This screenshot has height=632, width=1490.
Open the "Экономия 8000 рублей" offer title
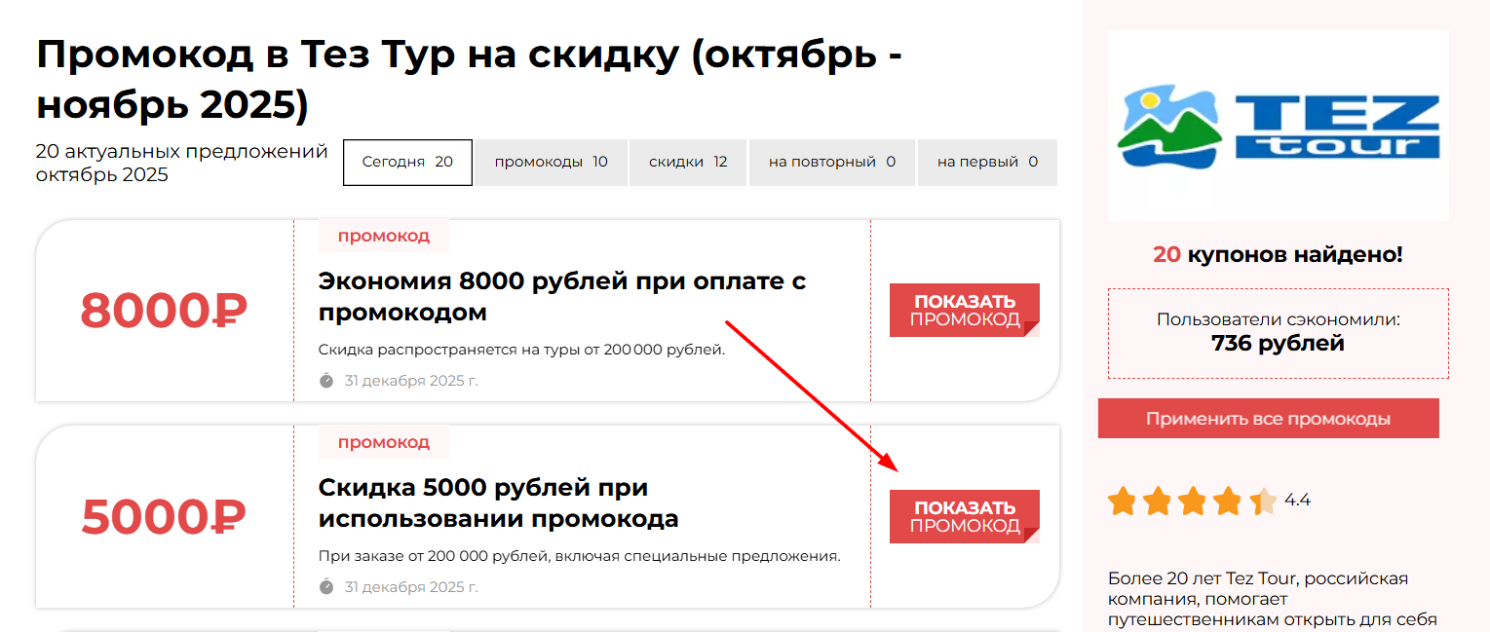coord(561,297)
